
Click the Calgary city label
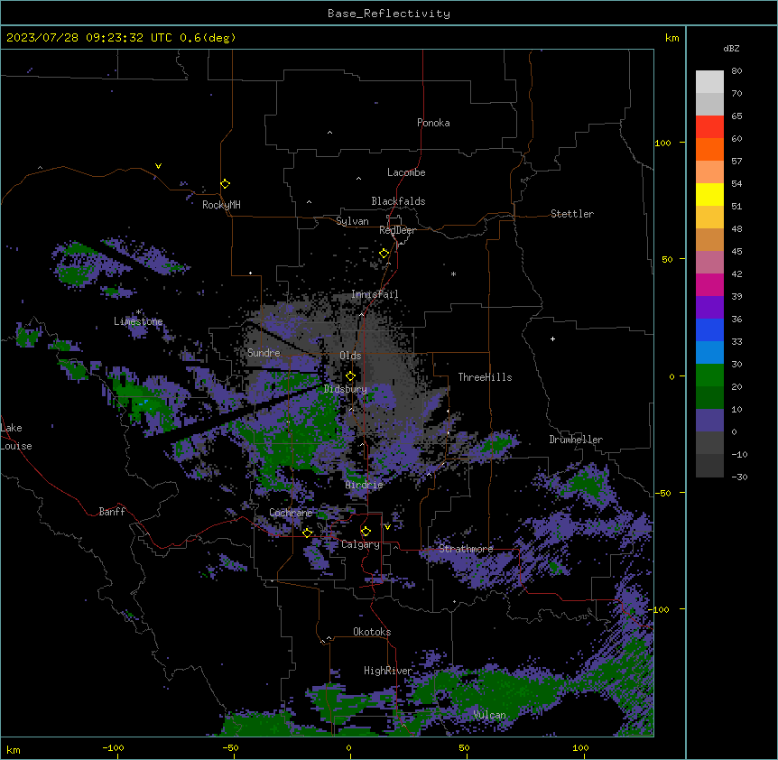(x=360, y=544)
